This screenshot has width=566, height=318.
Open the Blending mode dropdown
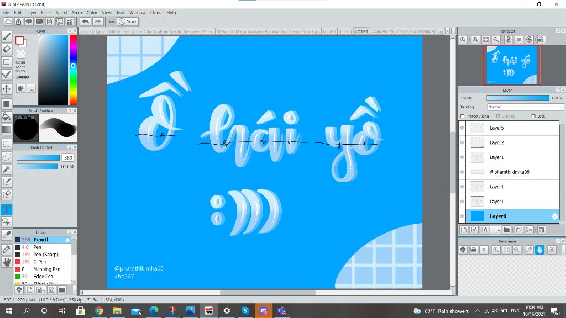(525, 107)
